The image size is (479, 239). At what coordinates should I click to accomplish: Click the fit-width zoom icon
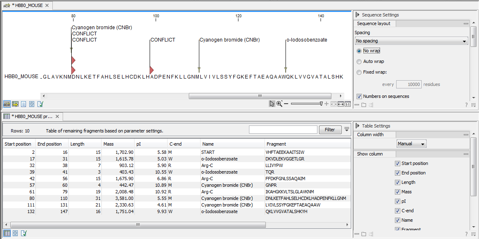pos(340,103)
